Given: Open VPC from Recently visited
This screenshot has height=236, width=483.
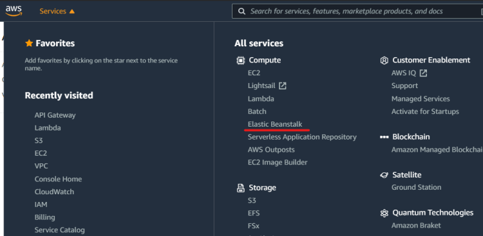Looking at the screenshot, I should tap(41, 166).
